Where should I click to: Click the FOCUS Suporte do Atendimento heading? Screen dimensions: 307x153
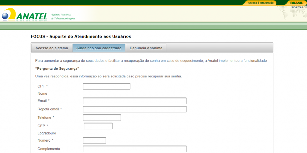[81, 36]
